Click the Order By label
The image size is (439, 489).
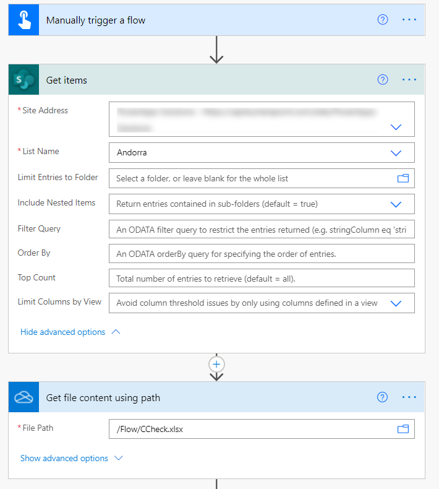point(34,253)
